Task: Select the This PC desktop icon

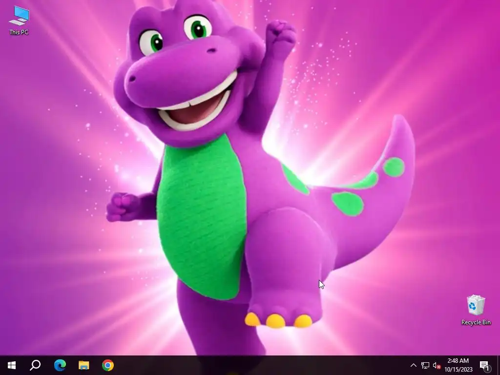Action: pyautogui.click(x=19, y=21)
